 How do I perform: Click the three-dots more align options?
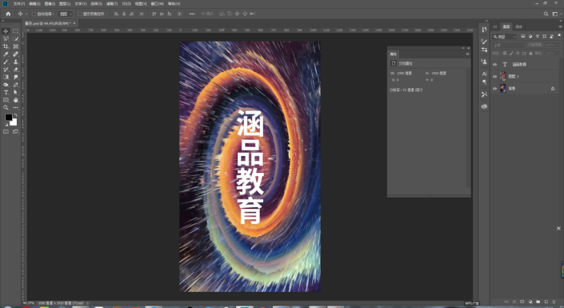(192, 14)
